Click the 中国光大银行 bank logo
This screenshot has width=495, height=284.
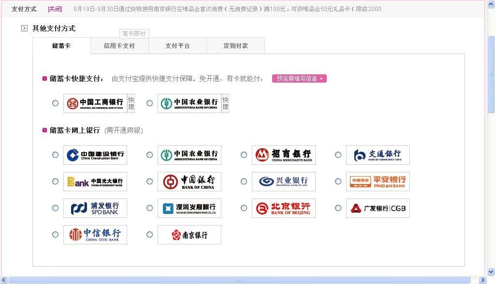pos(95,181)
